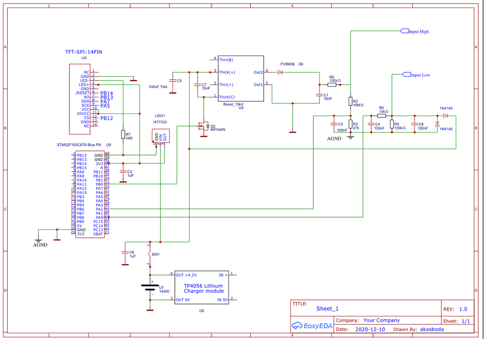Click the akosboda drawn-by name
The width and height of the screenshot is (484, 339).
(432, 330)
